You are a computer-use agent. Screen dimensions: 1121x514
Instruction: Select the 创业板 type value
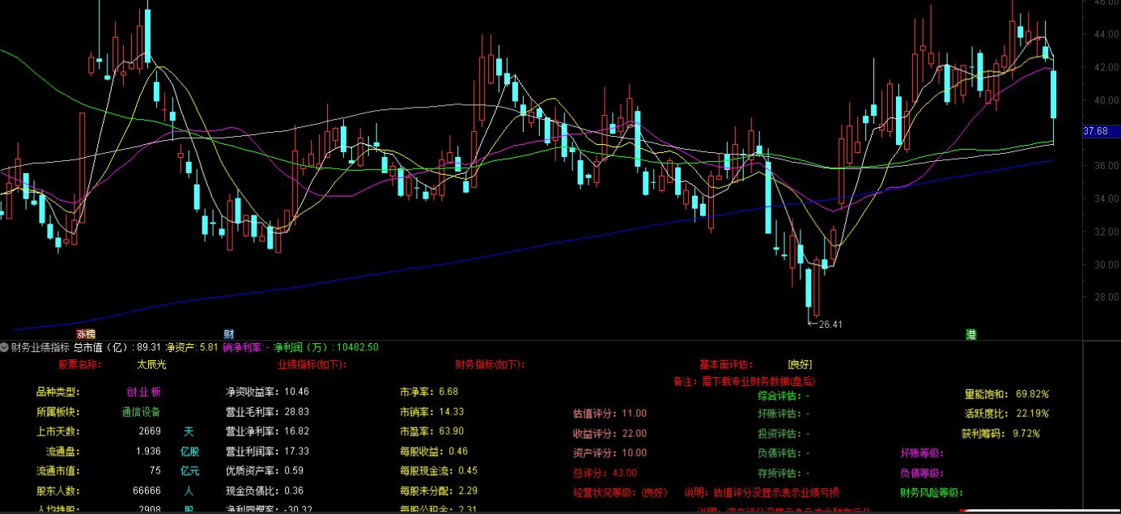(x=143, y=392)
